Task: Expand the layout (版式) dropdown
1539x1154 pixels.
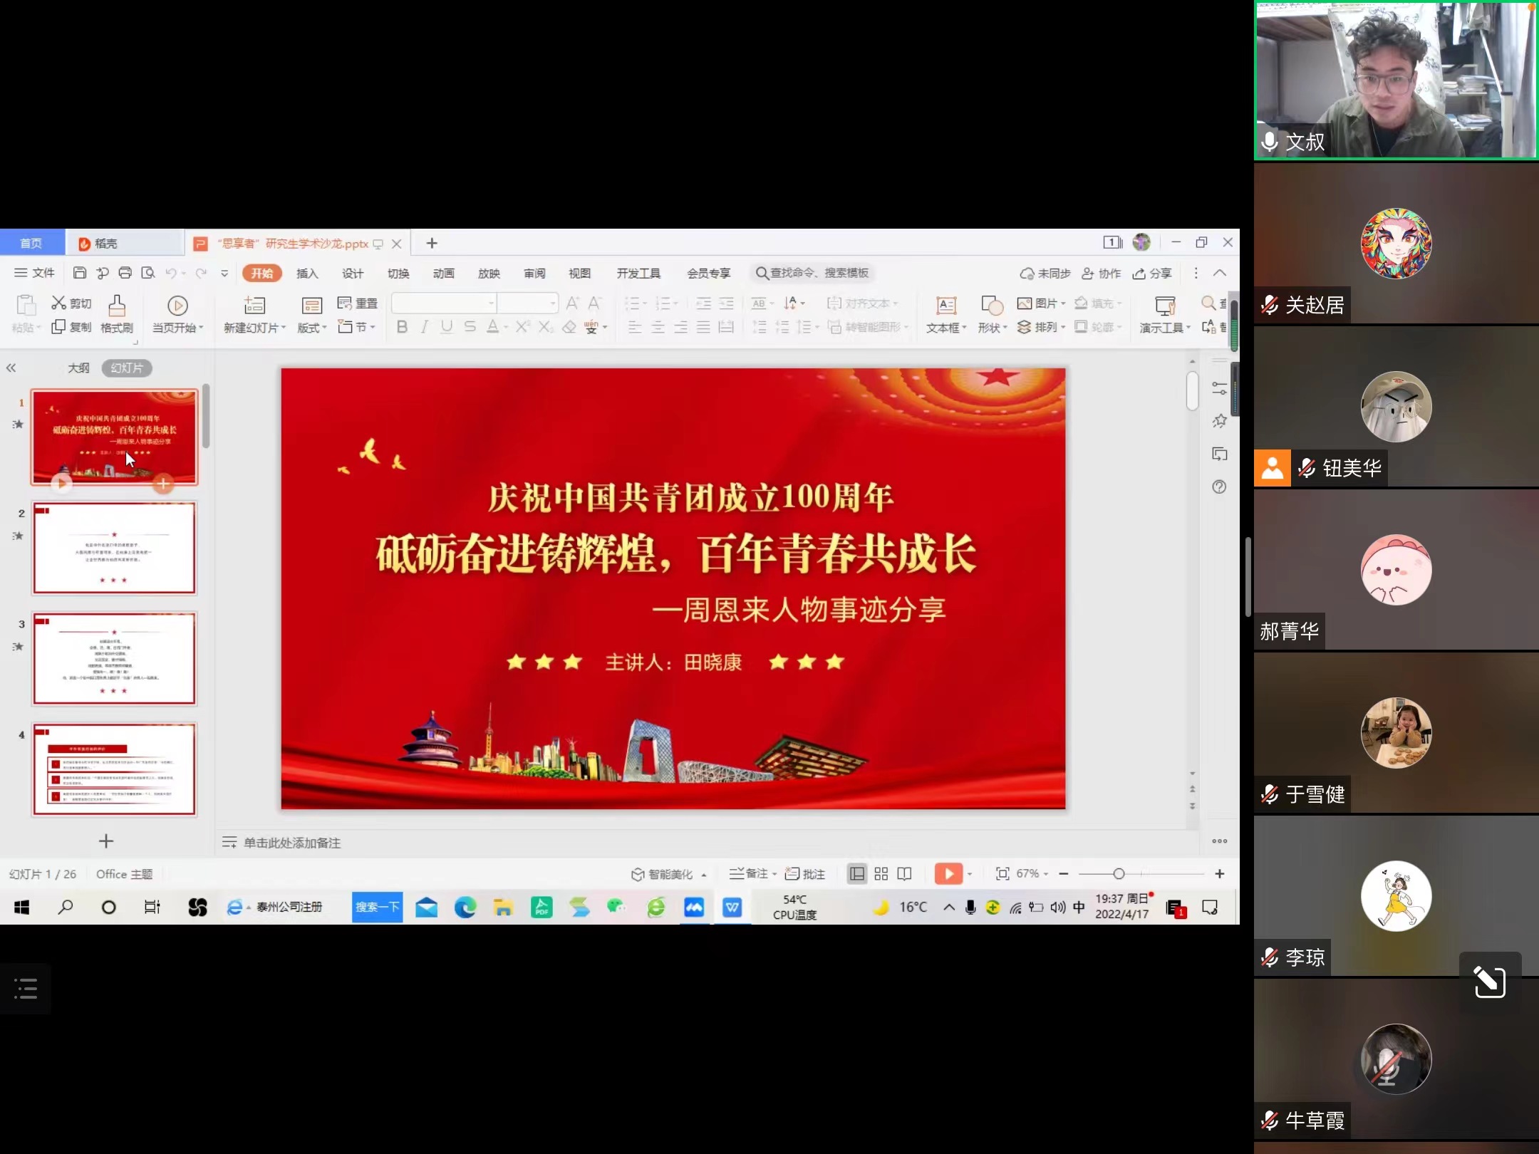Action: pos(312,328)
